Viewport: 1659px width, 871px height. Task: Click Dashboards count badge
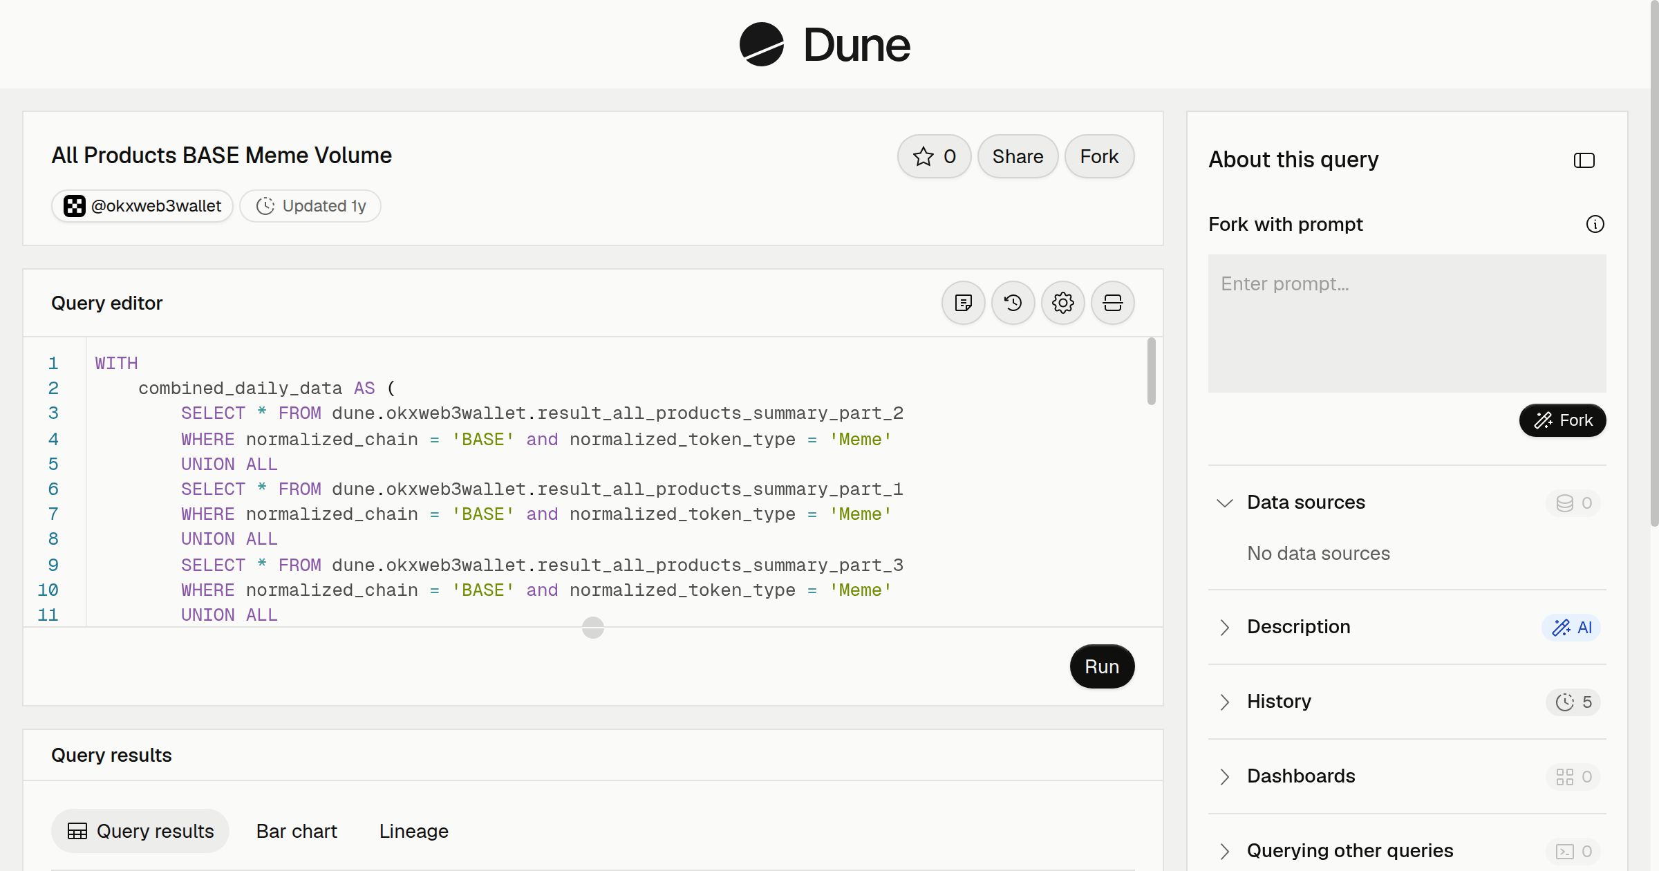tap(1573, 776)
